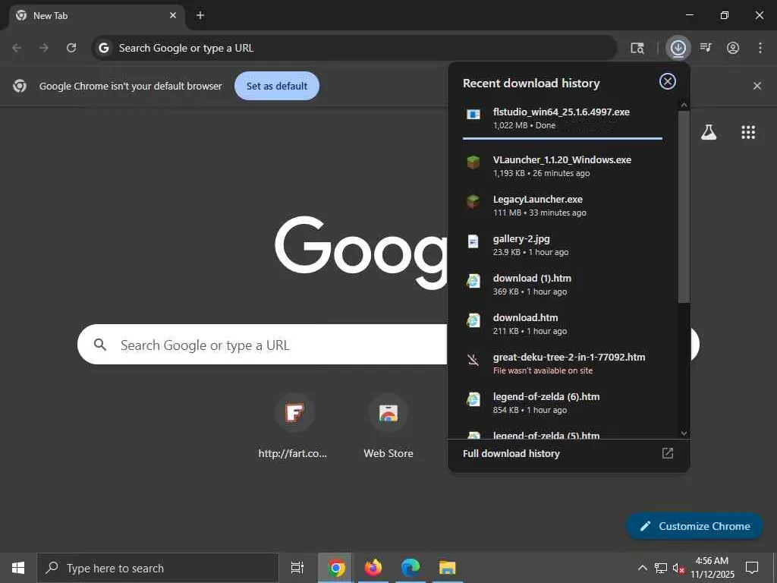This screenshot has width=777, height=583.
Task: Click the download list scrollbar thumb
Action: click(684, 206)
